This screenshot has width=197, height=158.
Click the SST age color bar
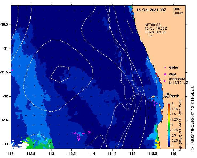[169, 125]
